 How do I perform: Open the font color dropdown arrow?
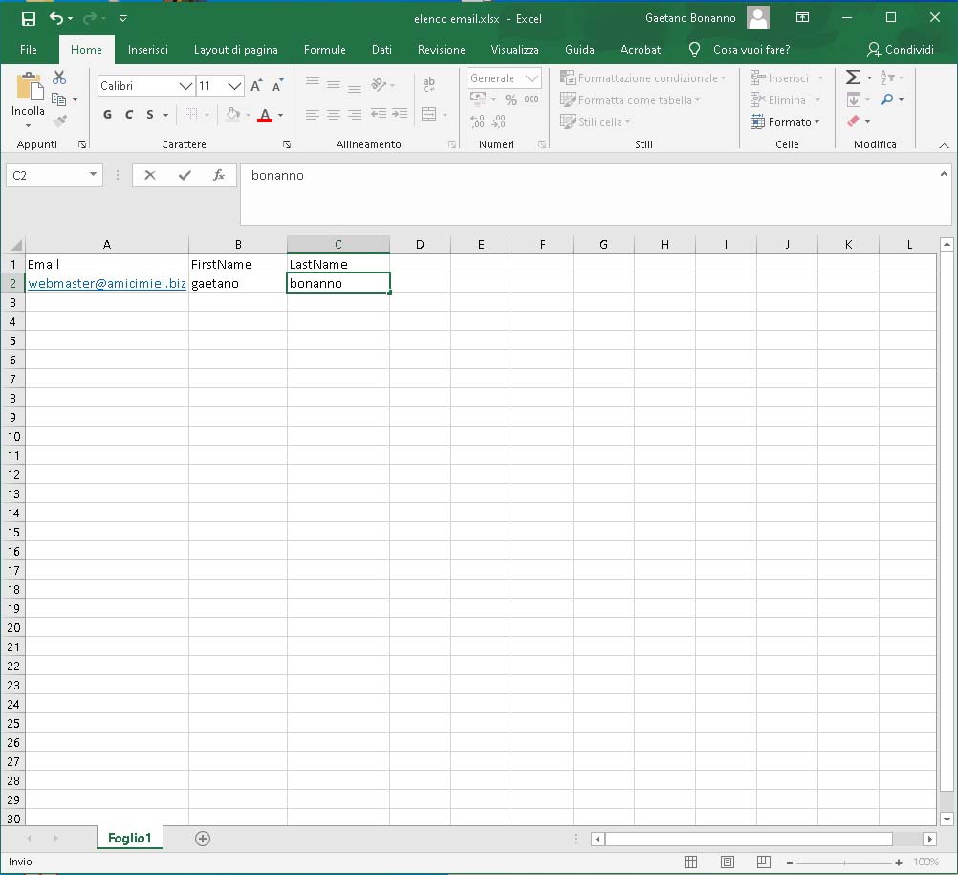point(281,115)
